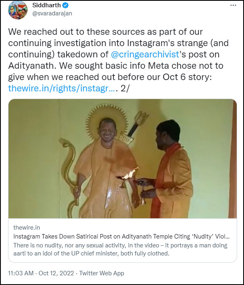Click the display name Siddharth

click(x=47, y=5)
